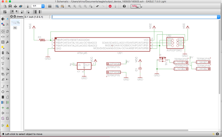Select the Show (eye) tool

point(7,19)
